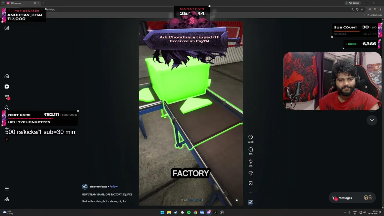Viewport: 384px width, 216px height.
Task: Open the Instagram logo in the sidebar
Action: point(7,28)
